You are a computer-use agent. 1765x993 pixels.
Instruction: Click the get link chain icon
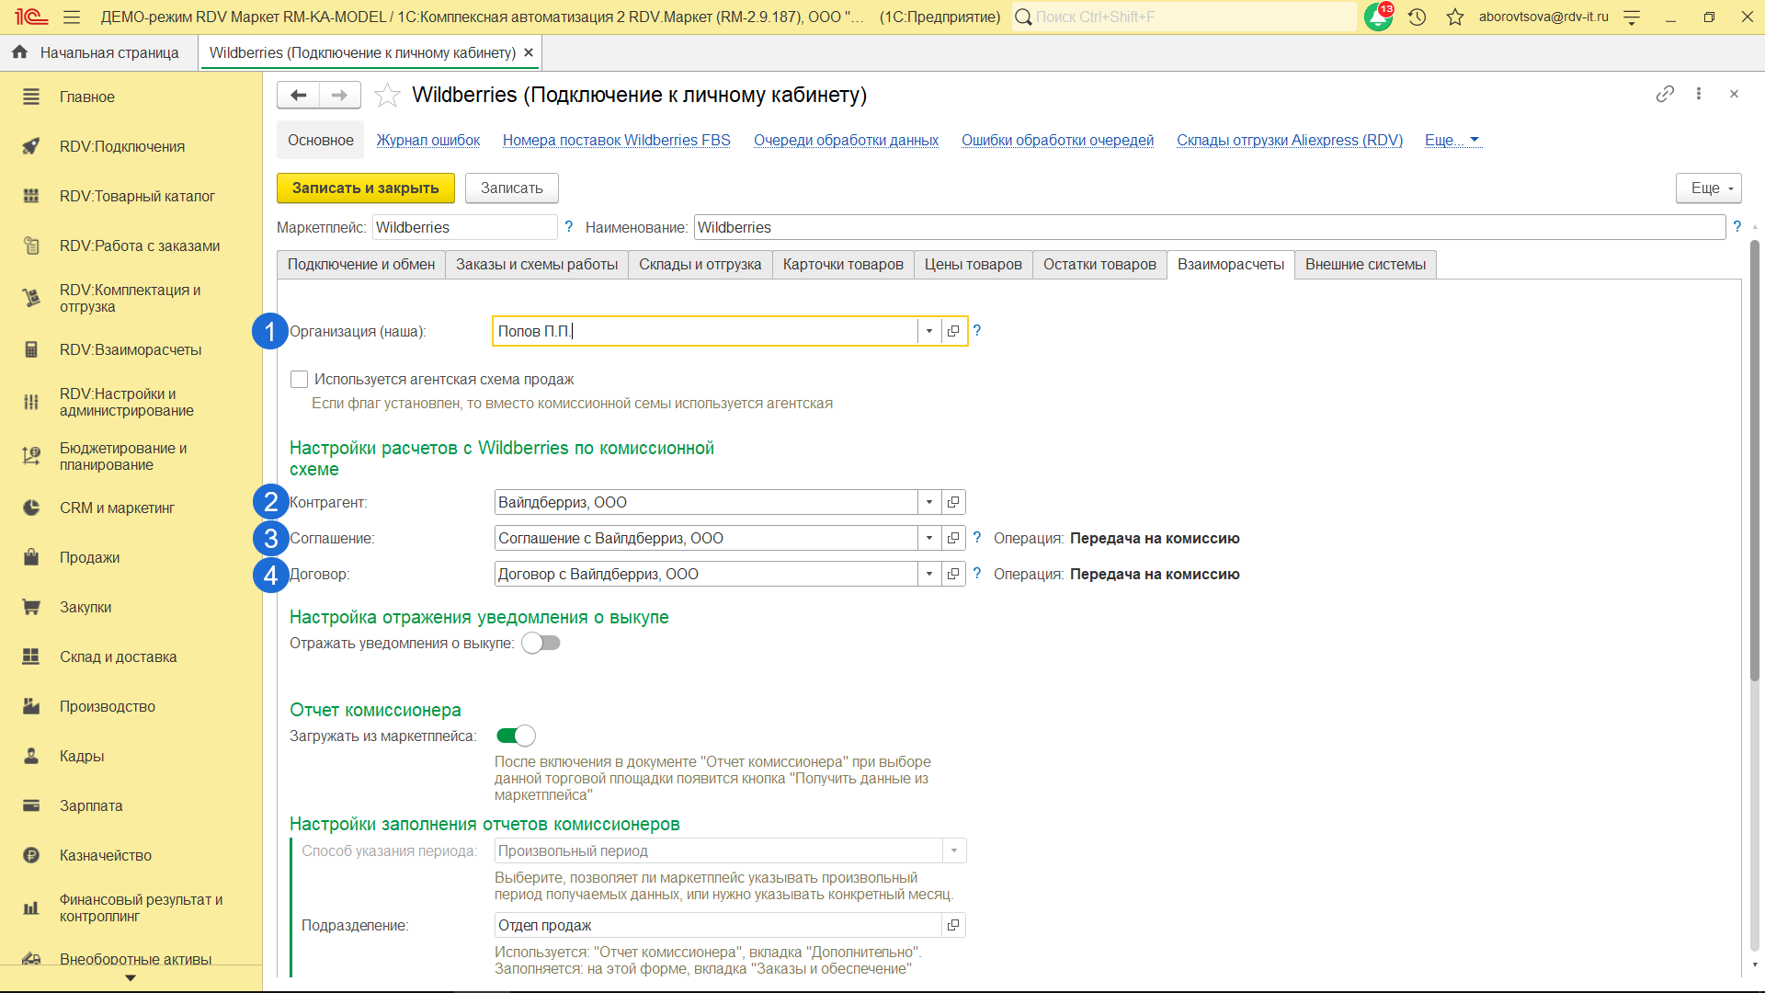pos(1664,94)
